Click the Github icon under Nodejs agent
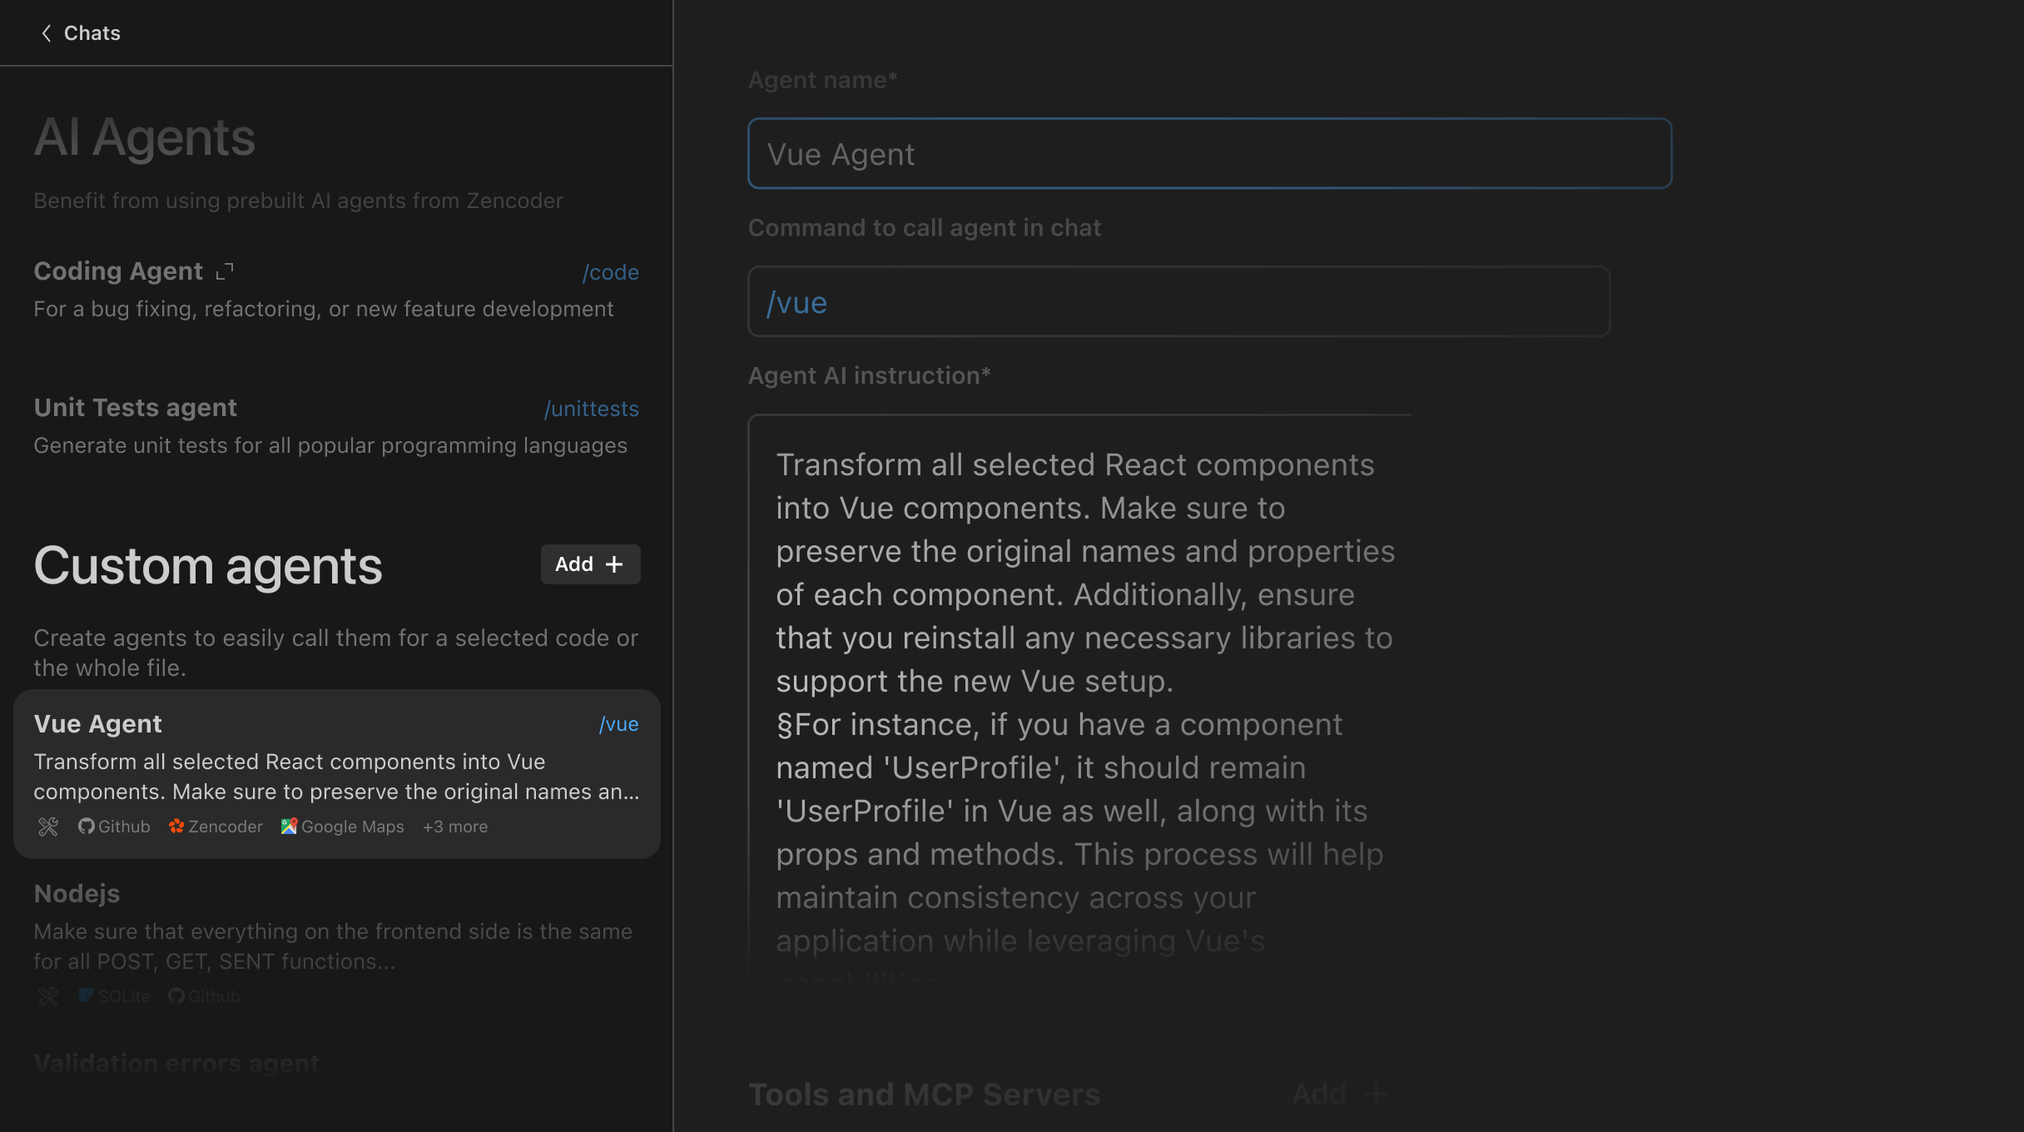2024x1132 pixels. pyautogui.click(x=176, y=995)
